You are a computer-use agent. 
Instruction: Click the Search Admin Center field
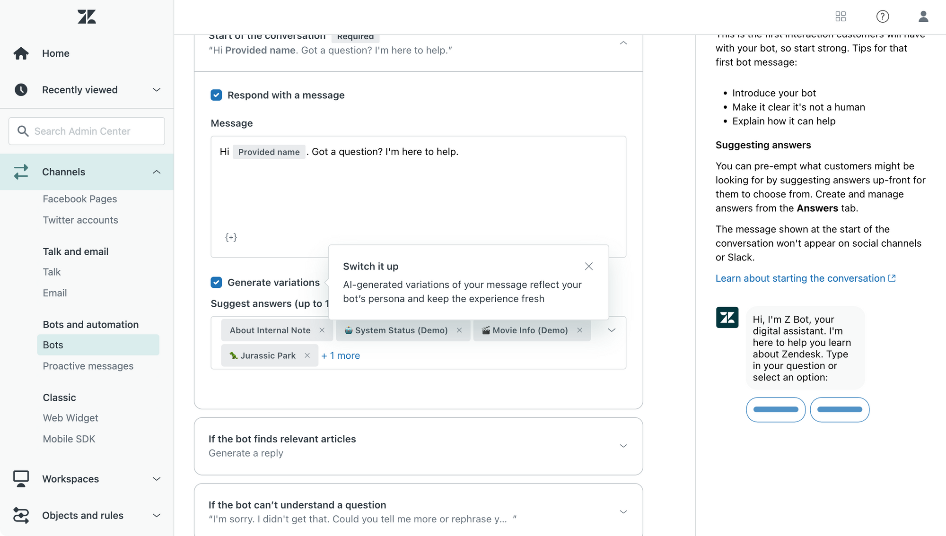[x=87, y=131]
